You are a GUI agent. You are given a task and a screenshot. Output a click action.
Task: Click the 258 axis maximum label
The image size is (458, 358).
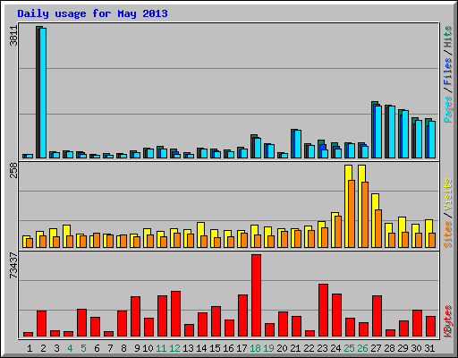(13, 170)
